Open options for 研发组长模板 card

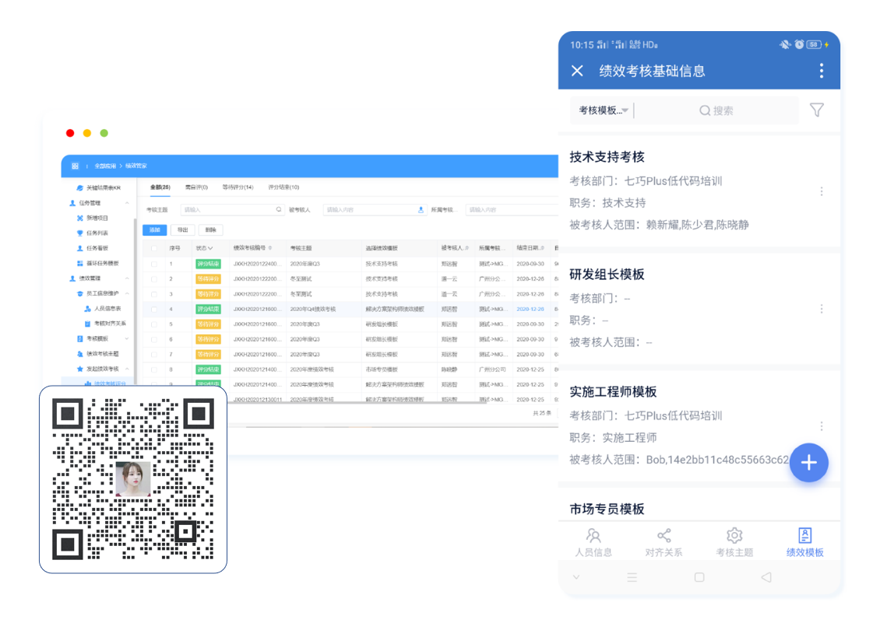pos(822,309)
